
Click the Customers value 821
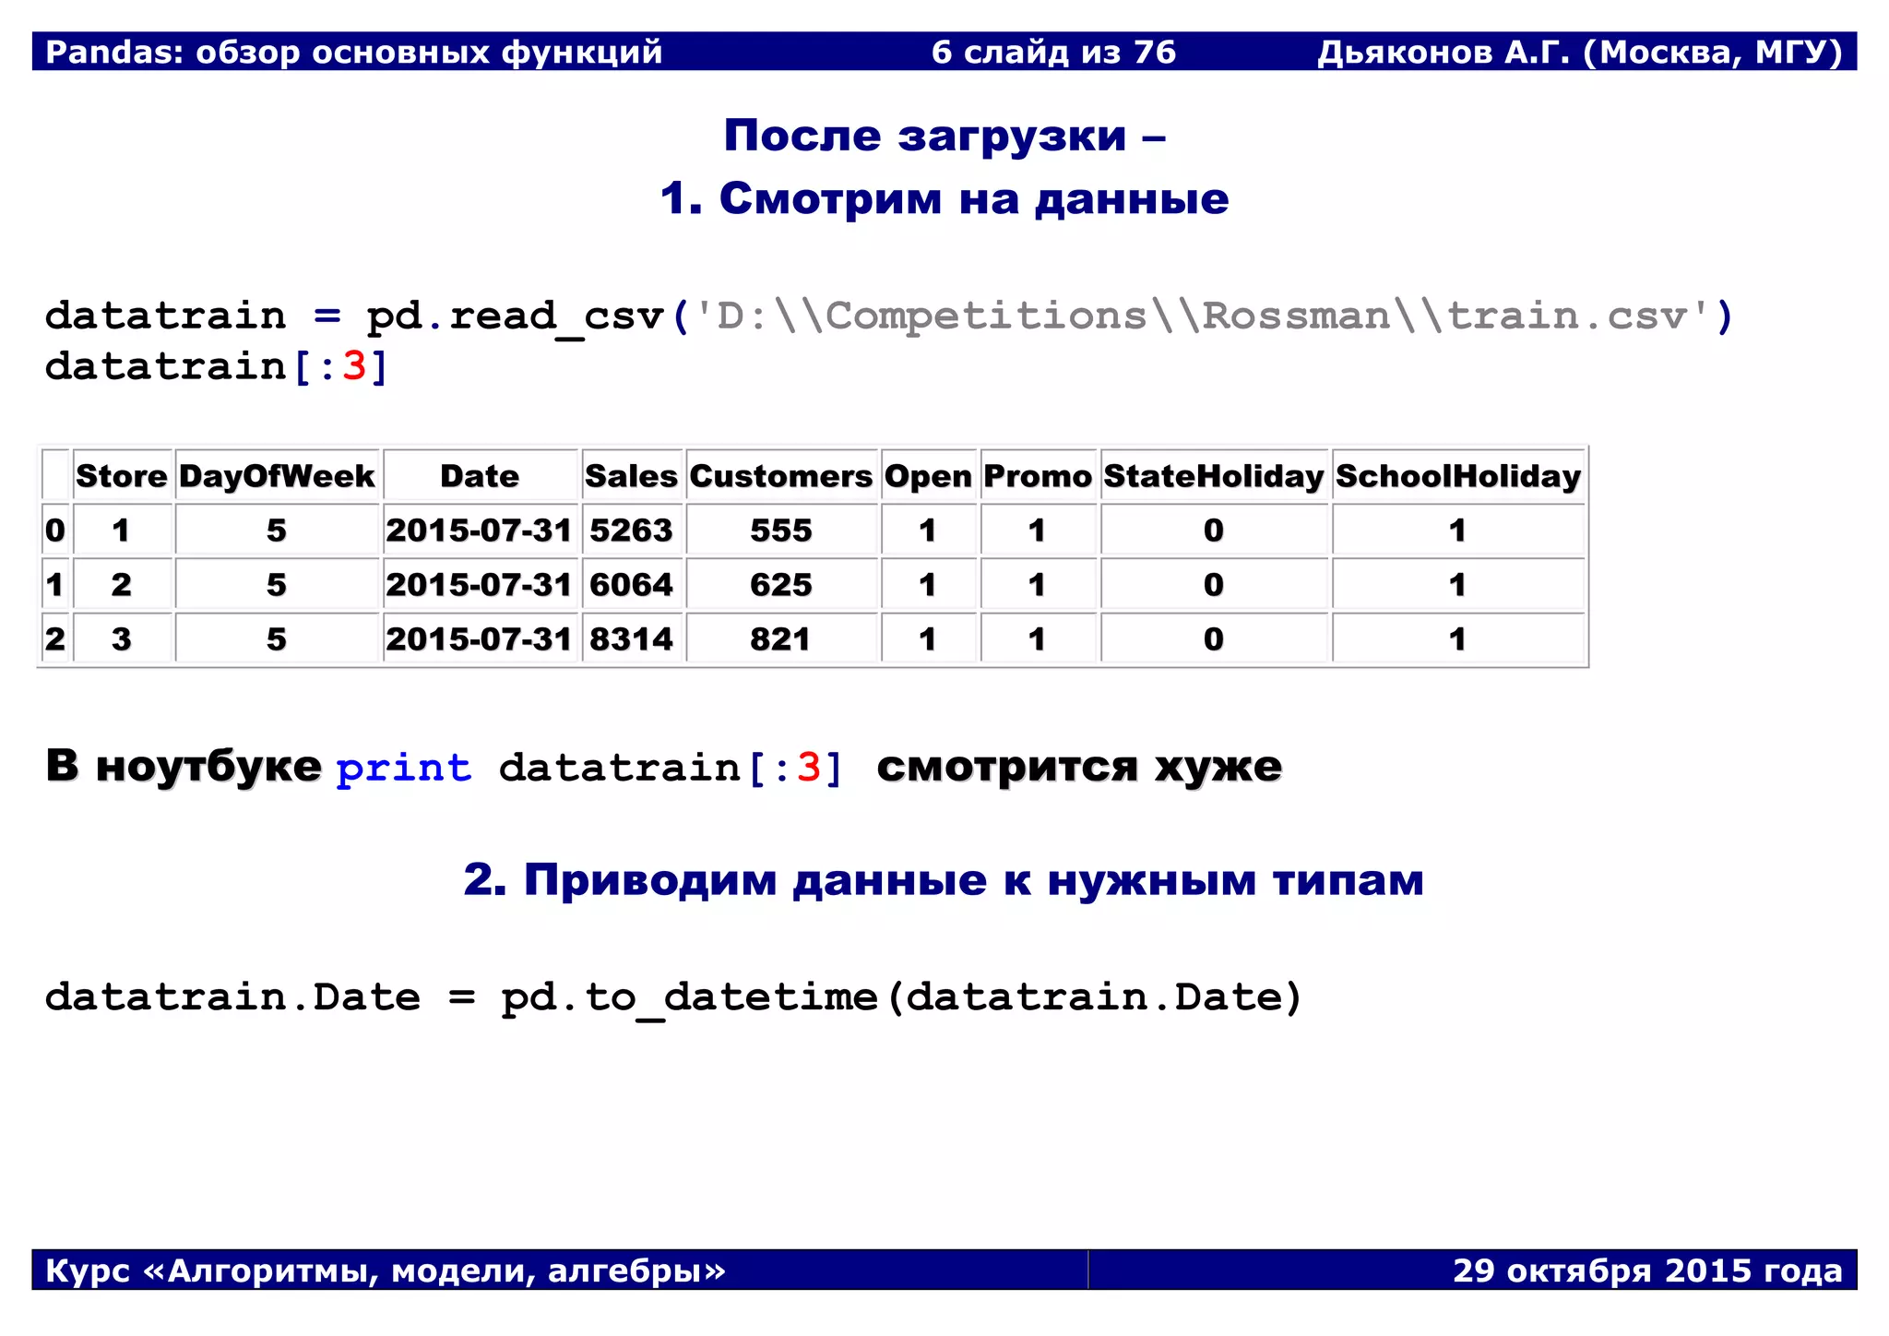(x=781, y=639)
